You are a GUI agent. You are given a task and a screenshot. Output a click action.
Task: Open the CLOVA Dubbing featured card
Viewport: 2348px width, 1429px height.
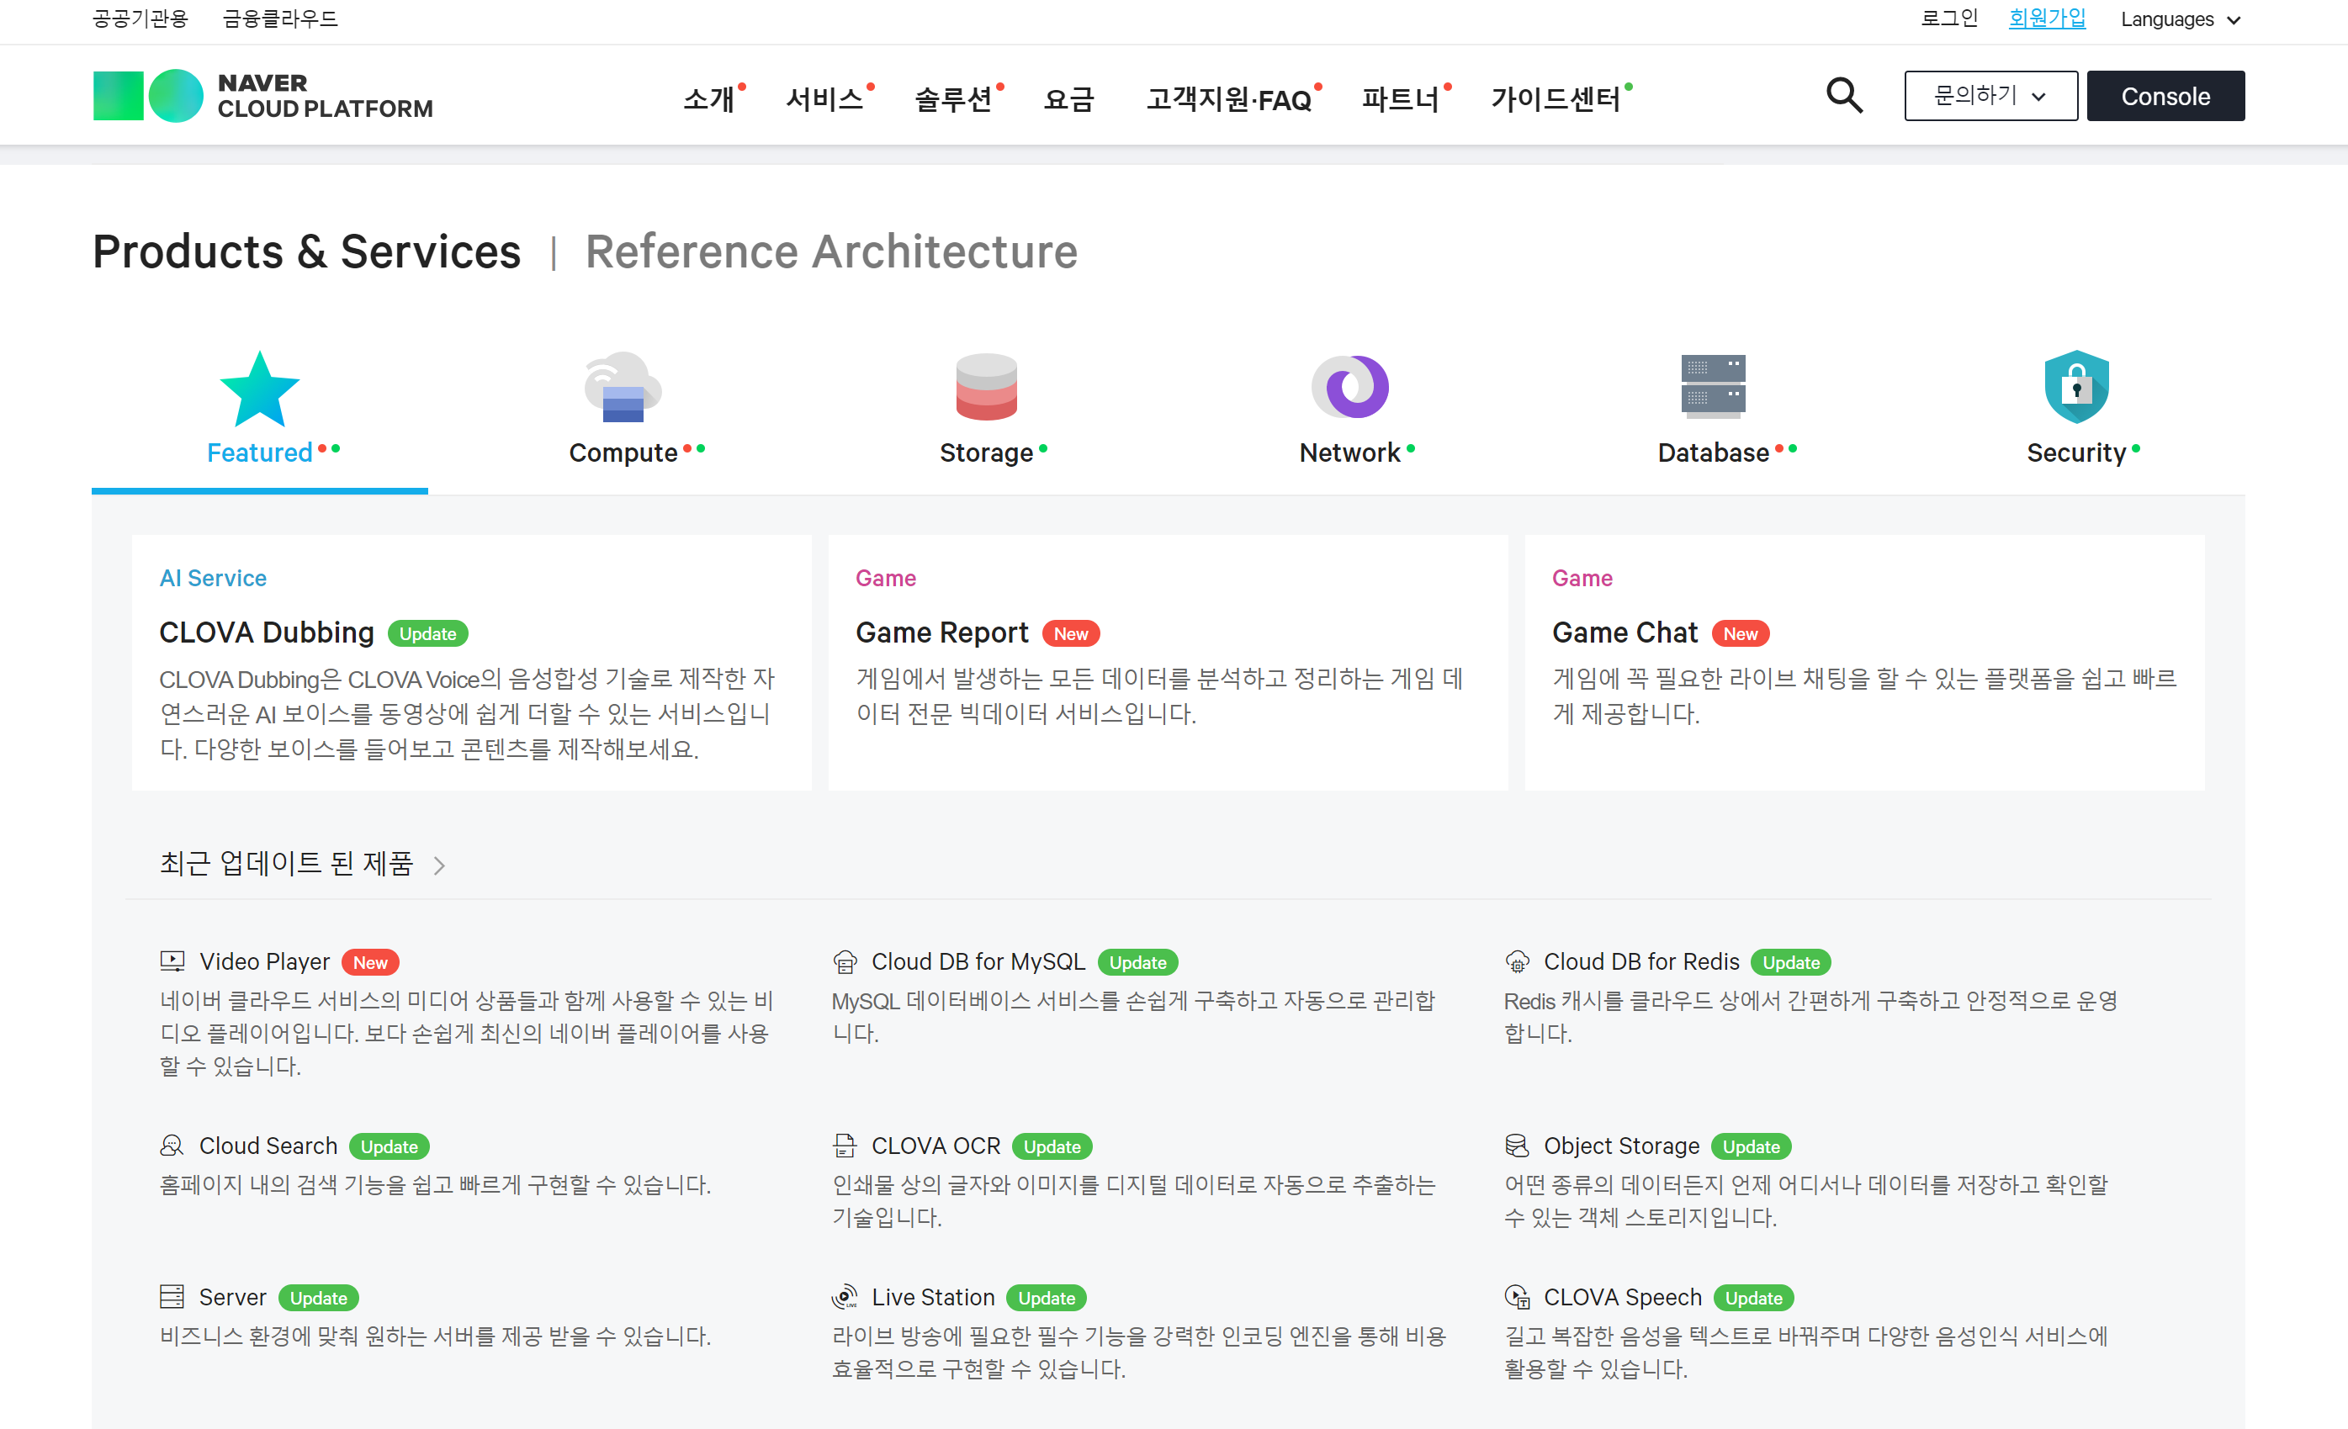(x=267, y=632)
